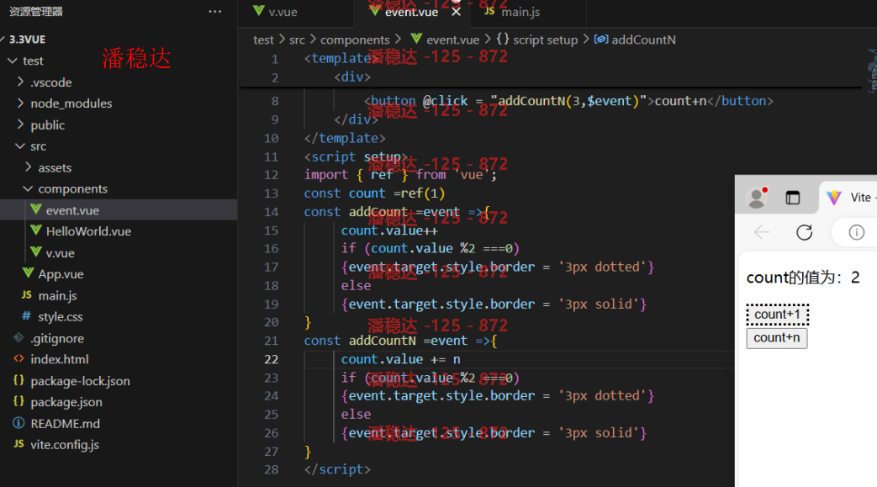Select the 'components' breadcrumb segment

(x=355, y=40)
